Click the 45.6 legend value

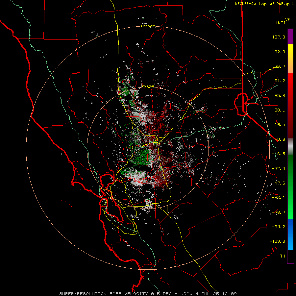click(280, 95)
